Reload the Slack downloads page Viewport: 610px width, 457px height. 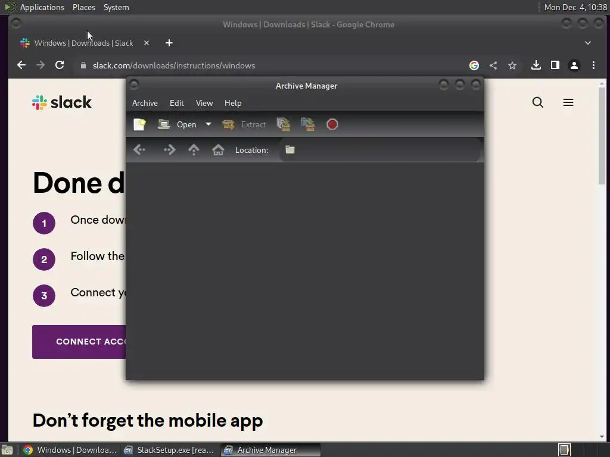pos(60,65)
